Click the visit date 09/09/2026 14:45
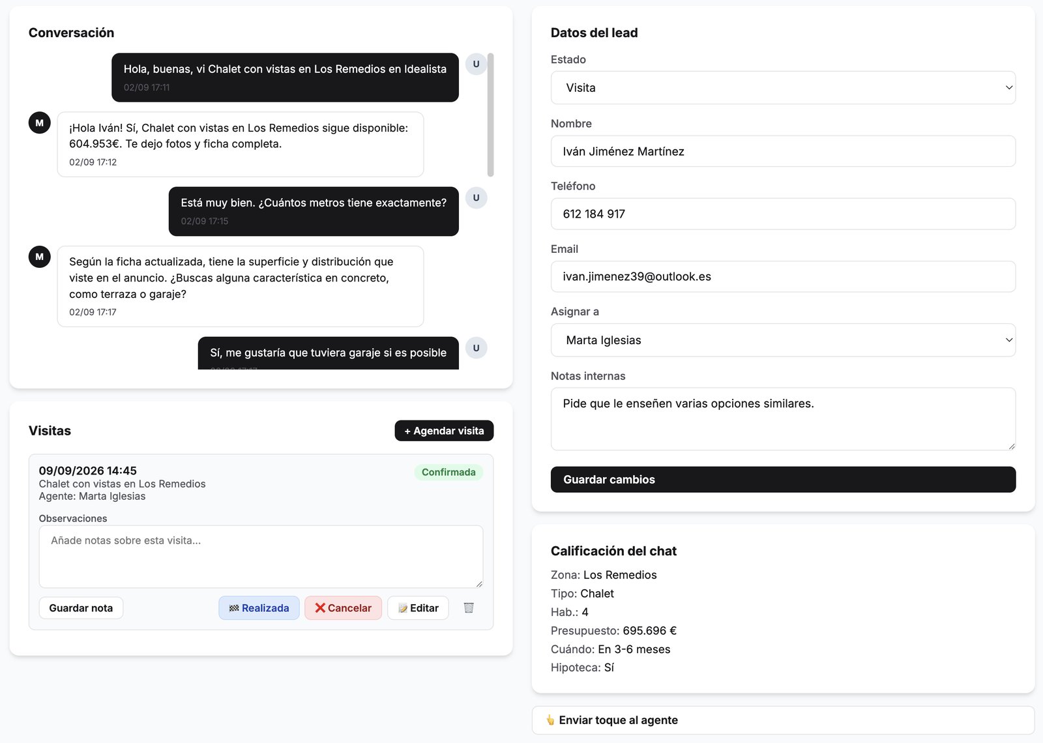 coord(88,471)
